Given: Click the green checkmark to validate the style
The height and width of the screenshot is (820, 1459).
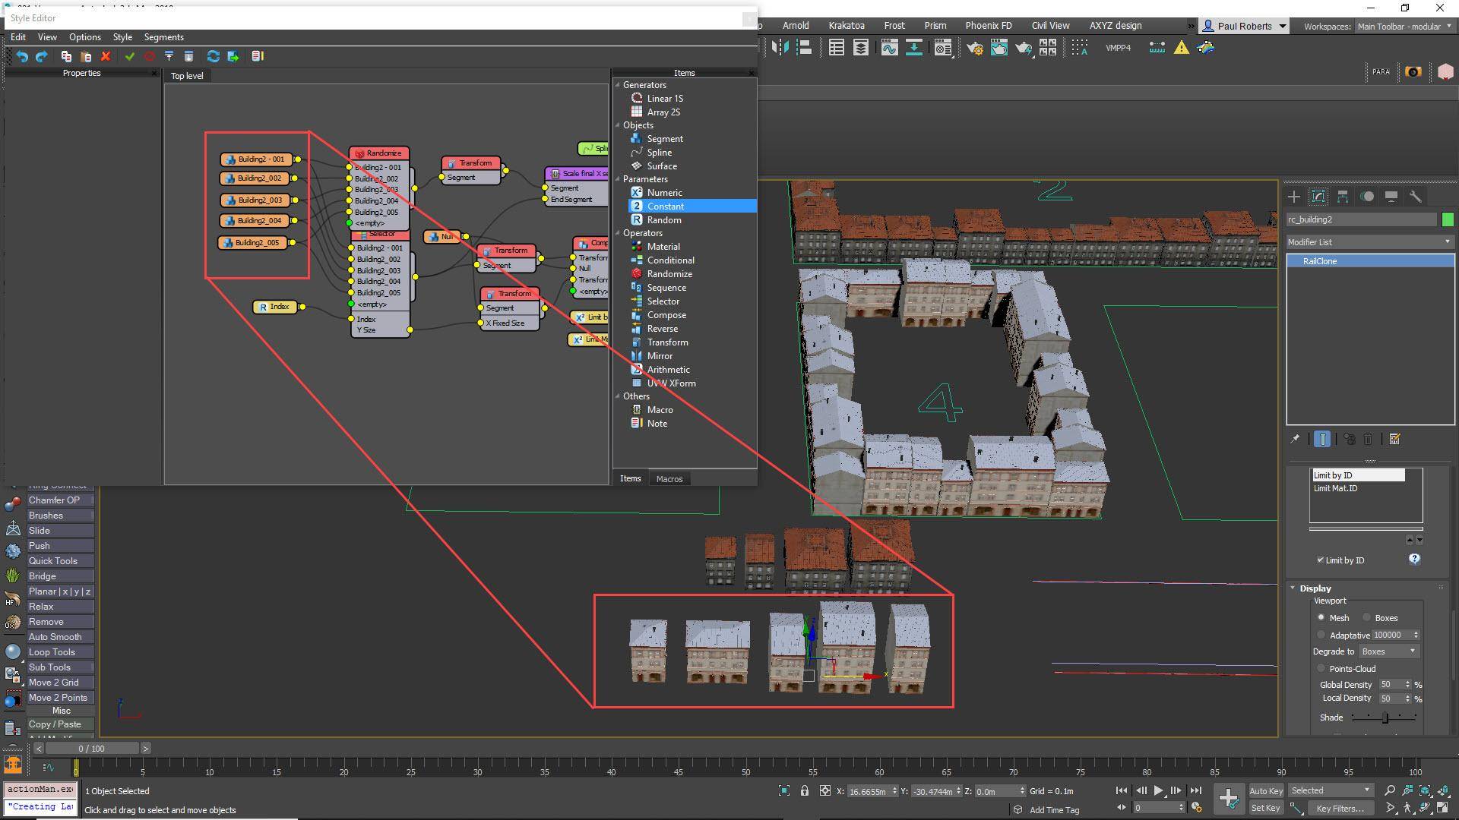Looking at the screenshot, I should (x=129, y=55).
